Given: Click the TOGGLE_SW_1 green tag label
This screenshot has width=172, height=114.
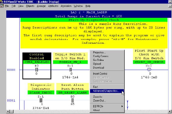Looking at the screenshot, I should pyautogui.click(x=70, y=62).
